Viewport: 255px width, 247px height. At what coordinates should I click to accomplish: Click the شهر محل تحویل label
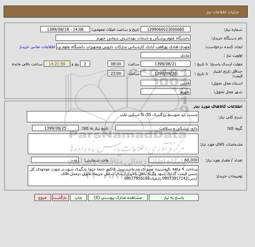(228, 92)
